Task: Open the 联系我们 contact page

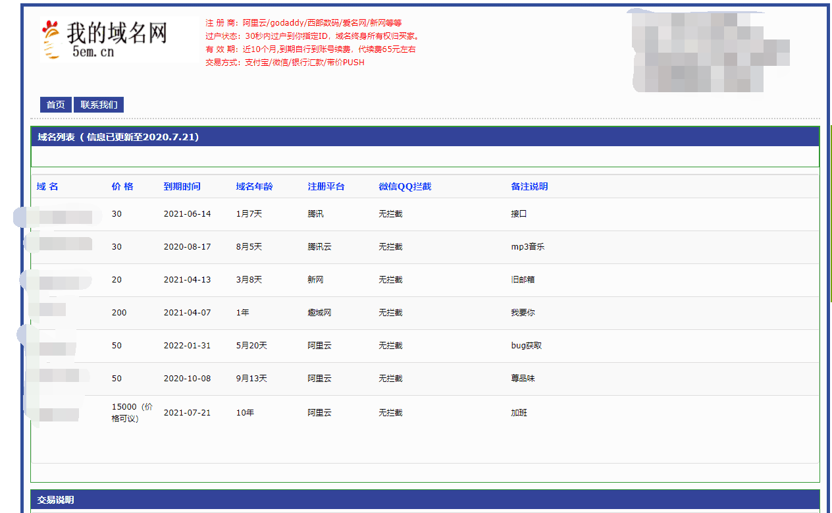Action: pyautogui.click(x=98, y=104)
